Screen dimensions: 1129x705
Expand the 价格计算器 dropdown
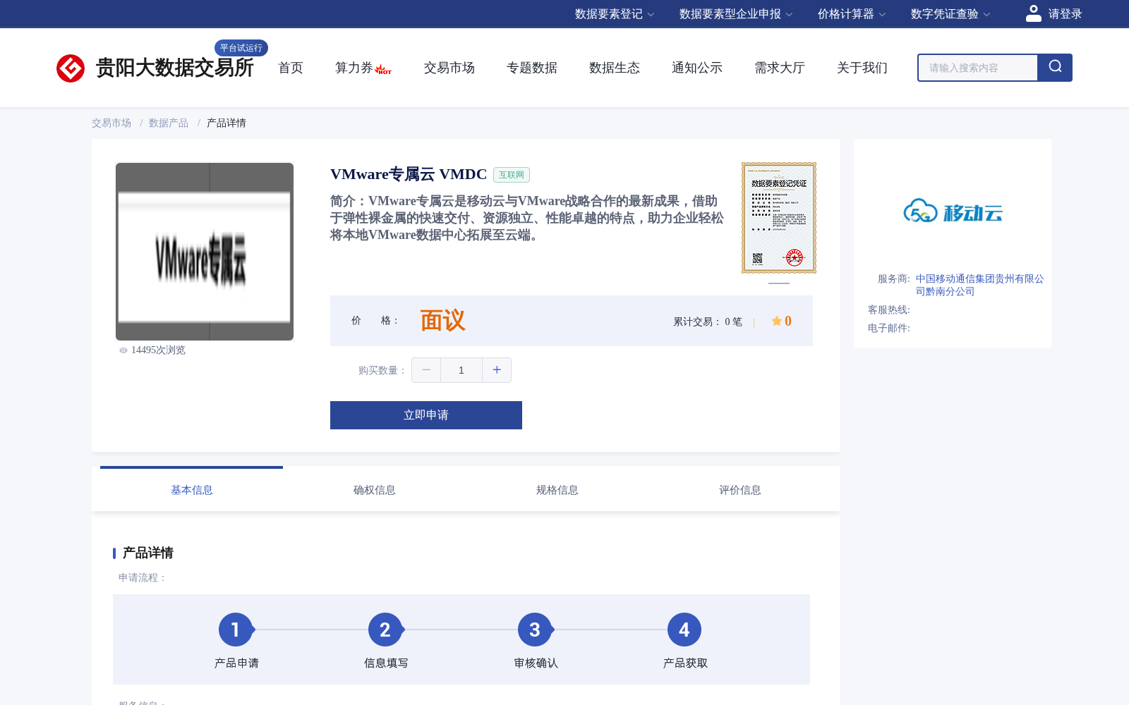pos(852,14)
